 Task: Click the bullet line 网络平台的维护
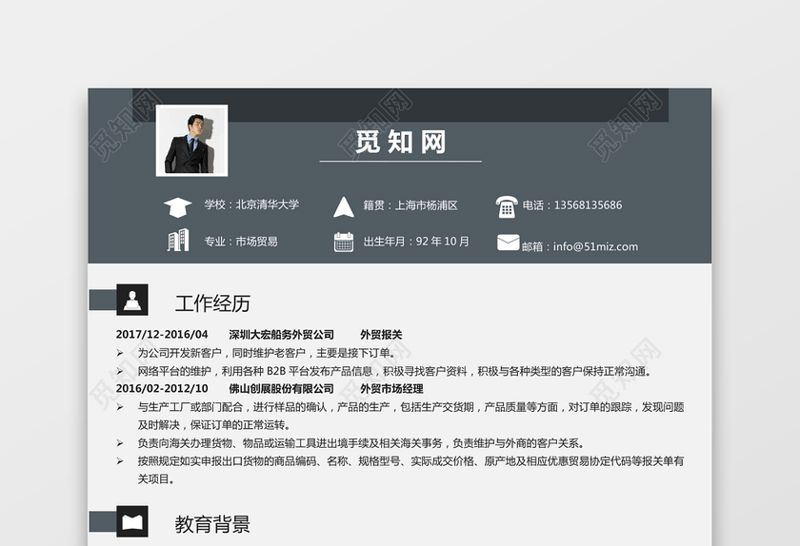pyautogui.click(x=395, y=371)
